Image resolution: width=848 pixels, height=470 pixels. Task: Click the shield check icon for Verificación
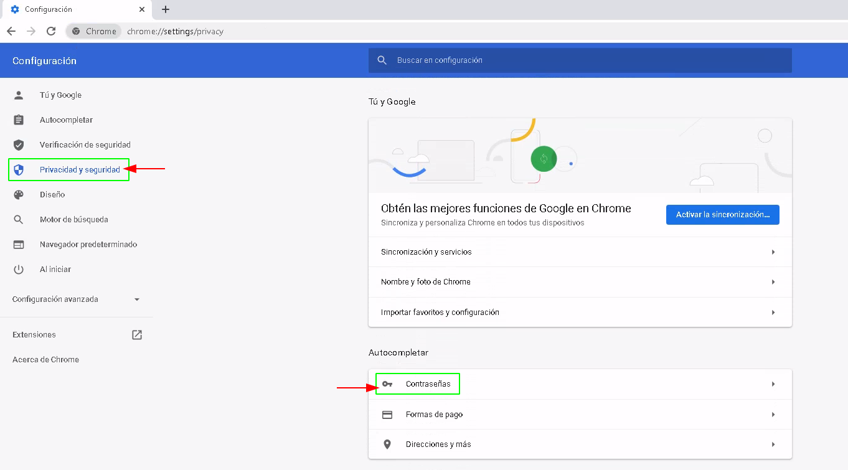(19, 145)
